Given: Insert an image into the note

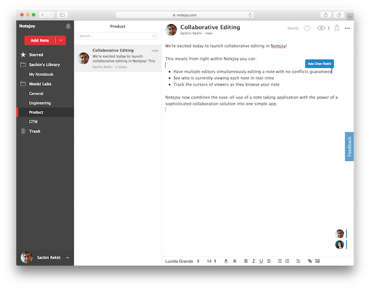Looking at the screenshot, I should [318, 261].
